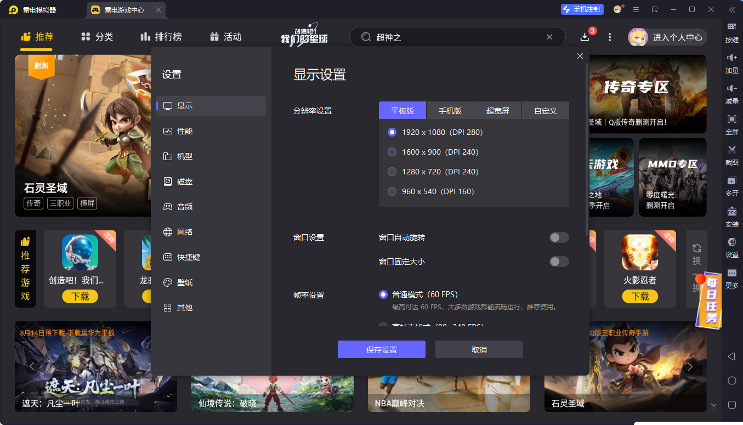Viewport: 743px width, 425px height.
Task: Toggle 窗口自动旋转 switch
Action: click(559, 237)
